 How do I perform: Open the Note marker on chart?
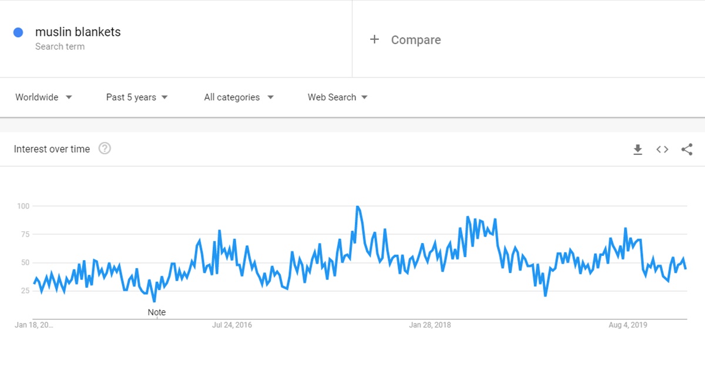coord(157,312)
